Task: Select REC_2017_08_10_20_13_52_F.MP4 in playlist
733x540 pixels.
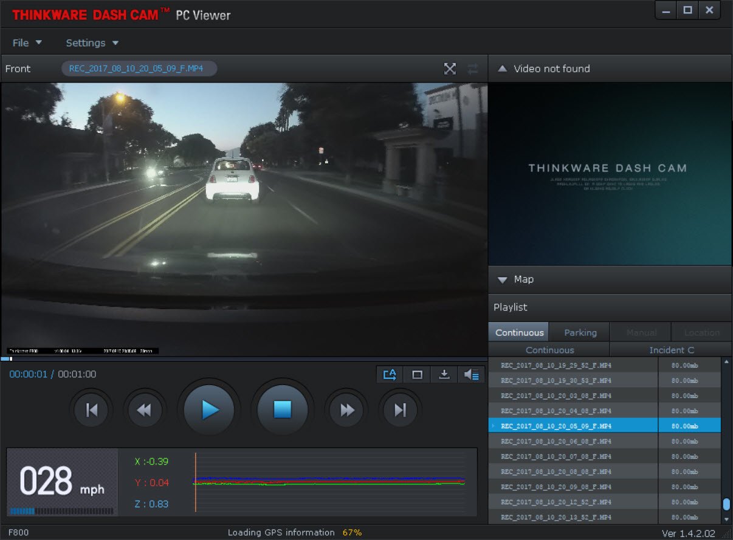Action: pyautogui.click(x=605, y=517)
